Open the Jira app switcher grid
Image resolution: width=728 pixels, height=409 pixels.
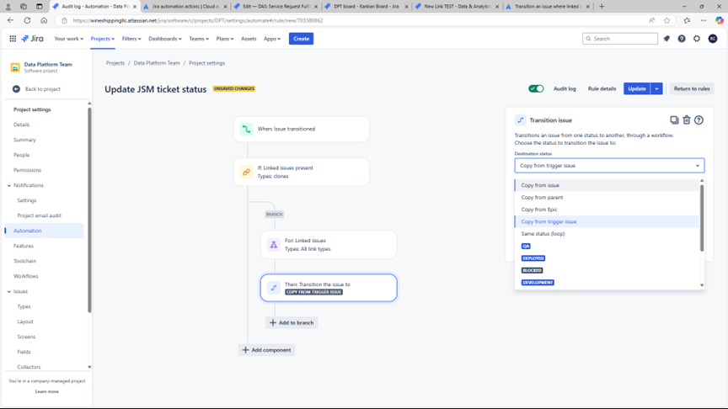(x=13, y=39)
